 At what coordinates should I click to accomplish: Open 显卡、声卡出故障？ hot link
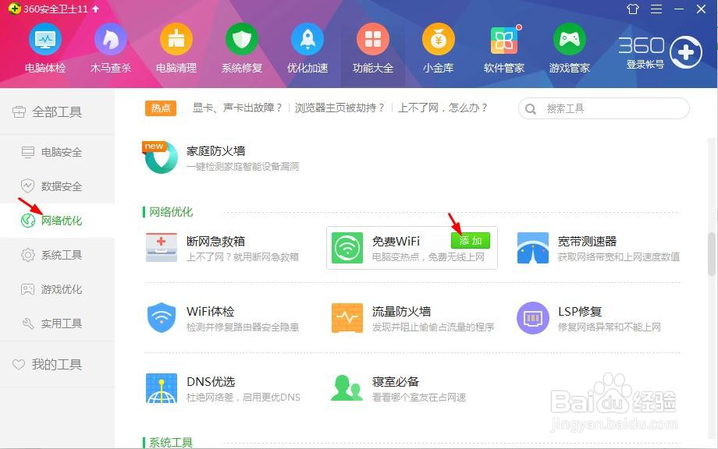237,108
